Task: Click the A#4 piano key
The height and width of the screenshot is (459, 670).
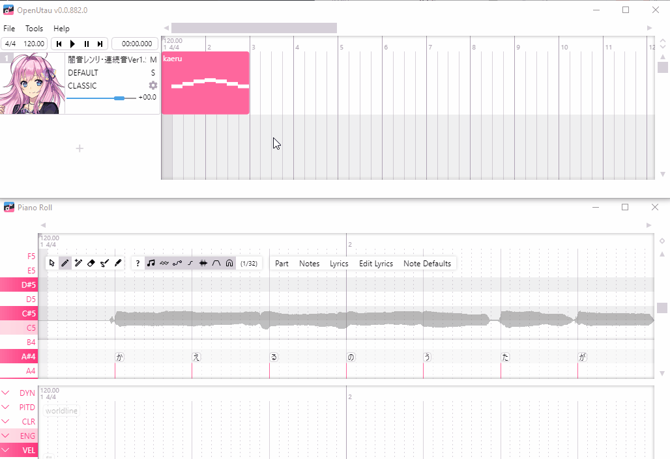Action: [19, 356]
